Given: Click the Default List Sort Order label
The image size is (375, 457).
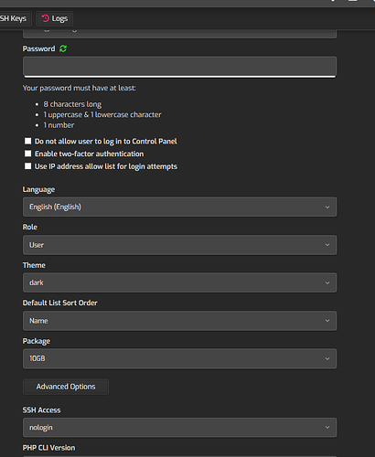Looking at the screenshot, I should click(x=60, y=303).
